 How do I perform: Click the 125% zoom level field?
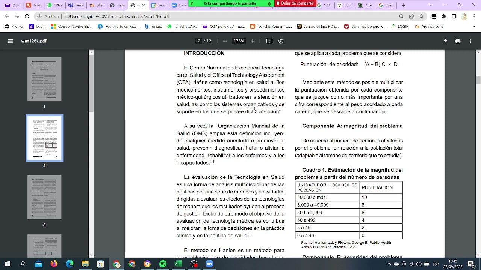[x=239, y=41]
